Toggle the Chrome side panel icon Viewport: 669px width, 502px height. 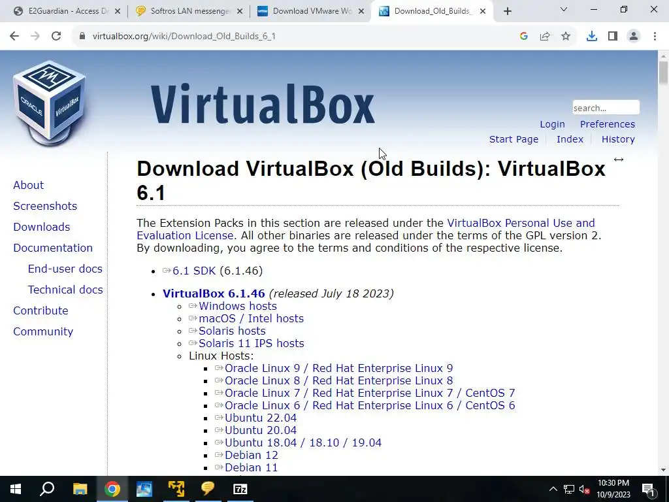coord(613,37)
